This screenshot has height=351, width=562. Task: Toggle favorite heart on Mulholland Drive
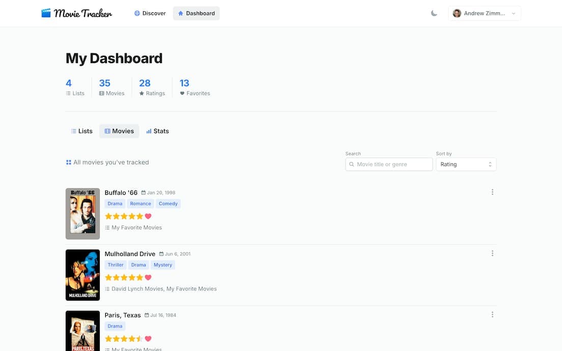tap(148, 278)
